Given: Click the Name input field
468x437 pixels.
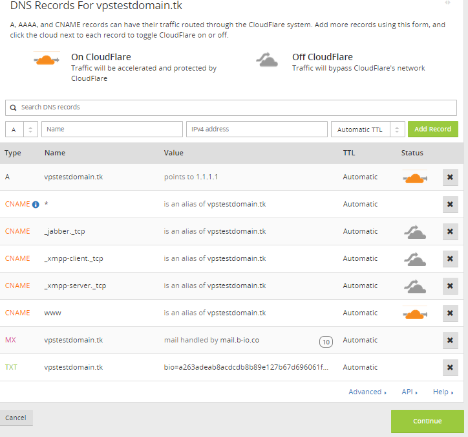Looking at the screenshot, I should (112, 129).
